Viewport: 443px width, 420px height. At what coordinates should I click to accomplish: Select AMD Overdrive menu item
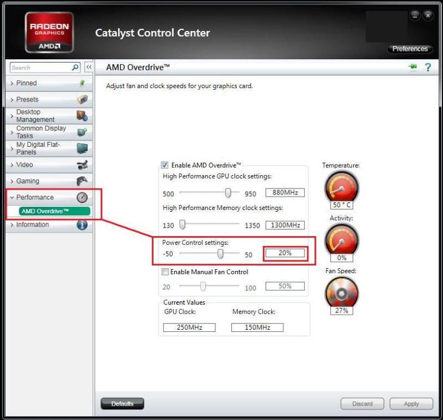(54, 211)
